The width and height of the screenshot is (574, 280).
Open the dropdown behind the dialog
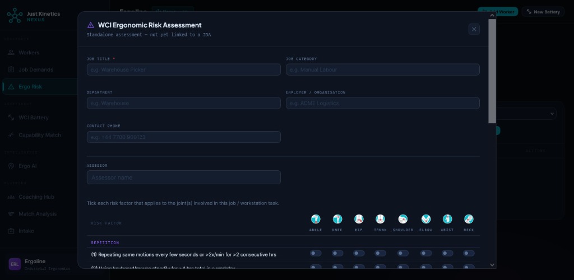click(x=526, y=114)
